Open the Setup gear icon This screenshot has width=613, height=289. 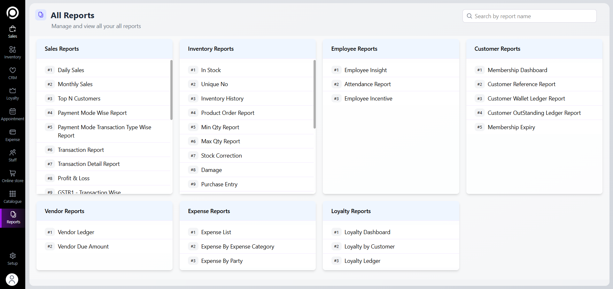click(12, 256)
